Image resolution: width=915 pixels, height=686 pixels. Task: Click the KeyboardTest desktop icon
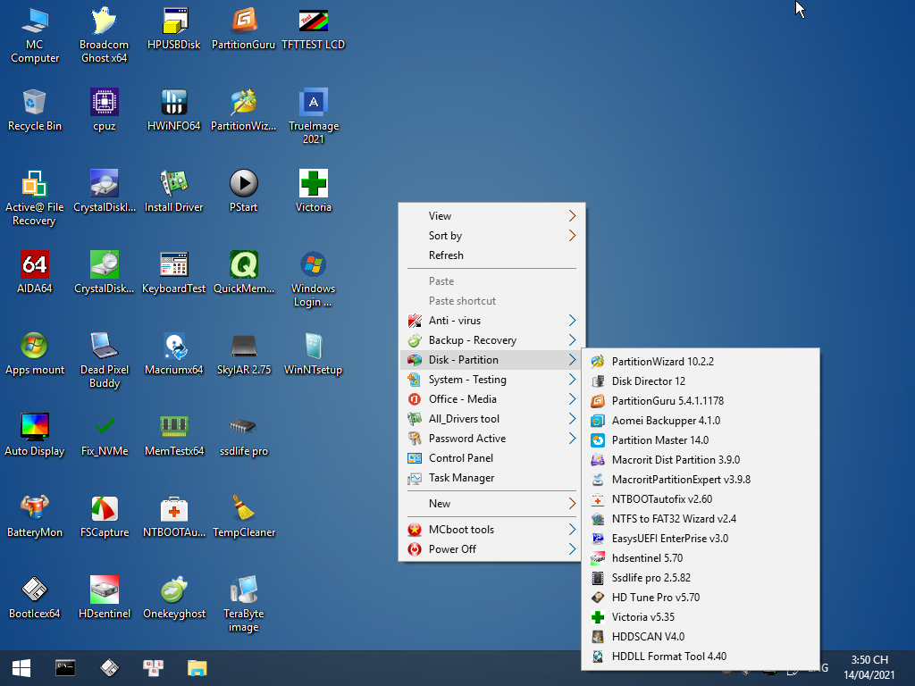(x=174, y=272)
